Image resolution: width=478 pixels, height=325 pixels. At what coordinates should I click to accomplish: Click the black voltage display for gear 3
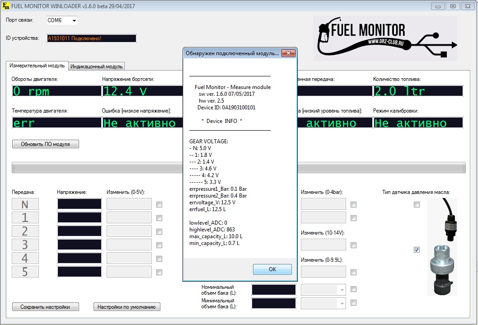point(80,245)
